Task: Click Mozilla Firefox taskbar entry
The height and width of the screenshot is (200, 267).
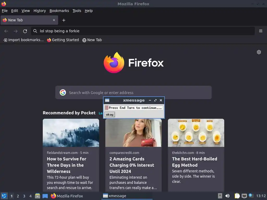Action: pyautogui.click(x=67, y=196)
